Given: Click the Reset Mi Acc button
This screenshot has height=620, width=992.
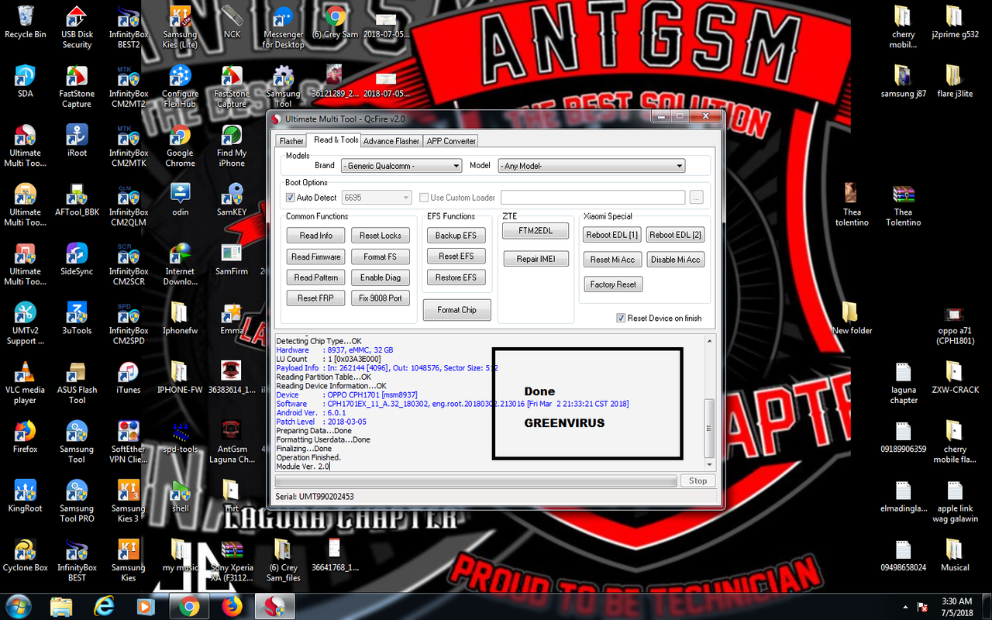Looking at the screenshot, I should 612,260.
